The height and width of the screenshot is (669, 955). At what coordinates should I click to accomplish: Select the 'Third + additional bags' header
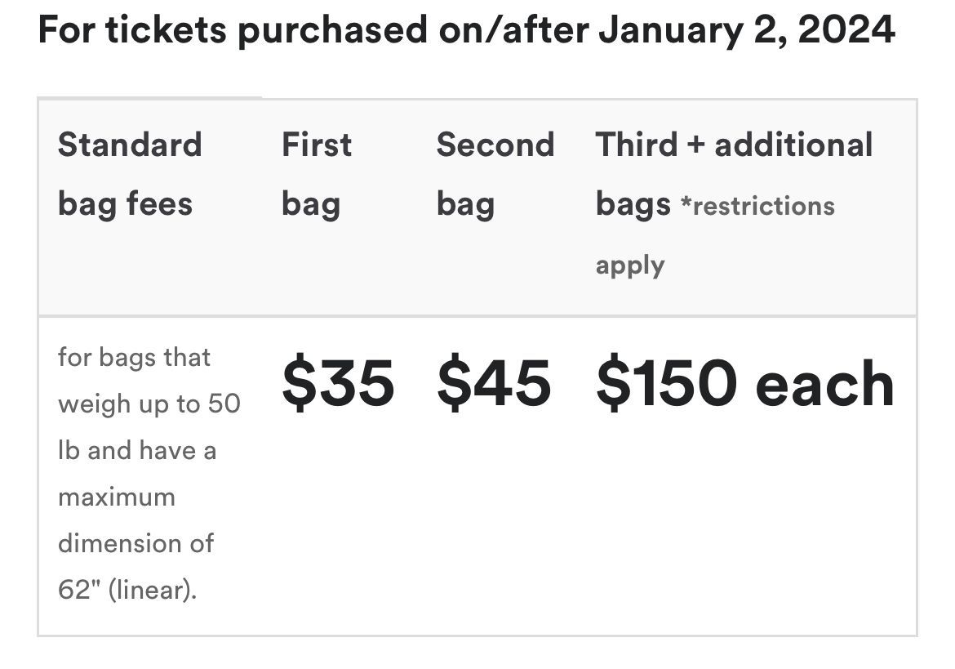point(734,174)
